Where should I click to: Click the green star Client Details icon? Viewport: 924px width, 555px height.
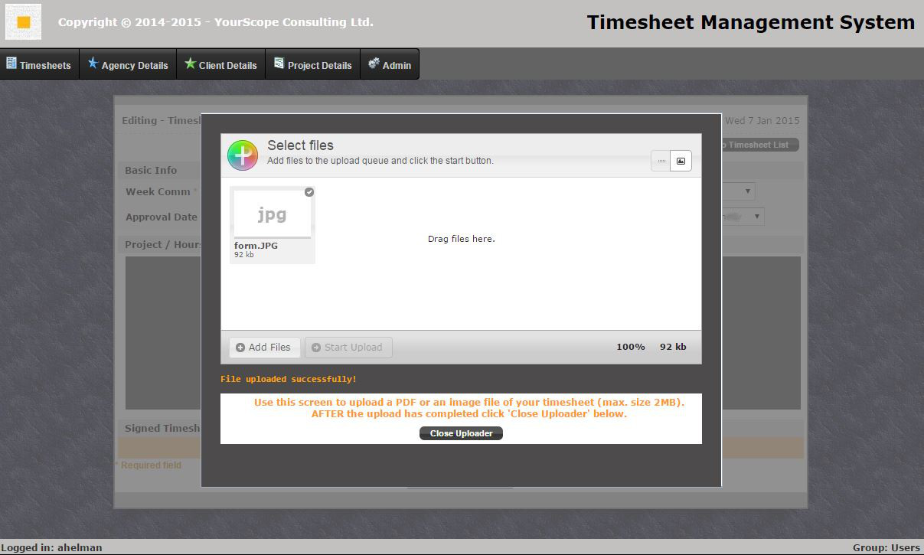coord(190,64)
